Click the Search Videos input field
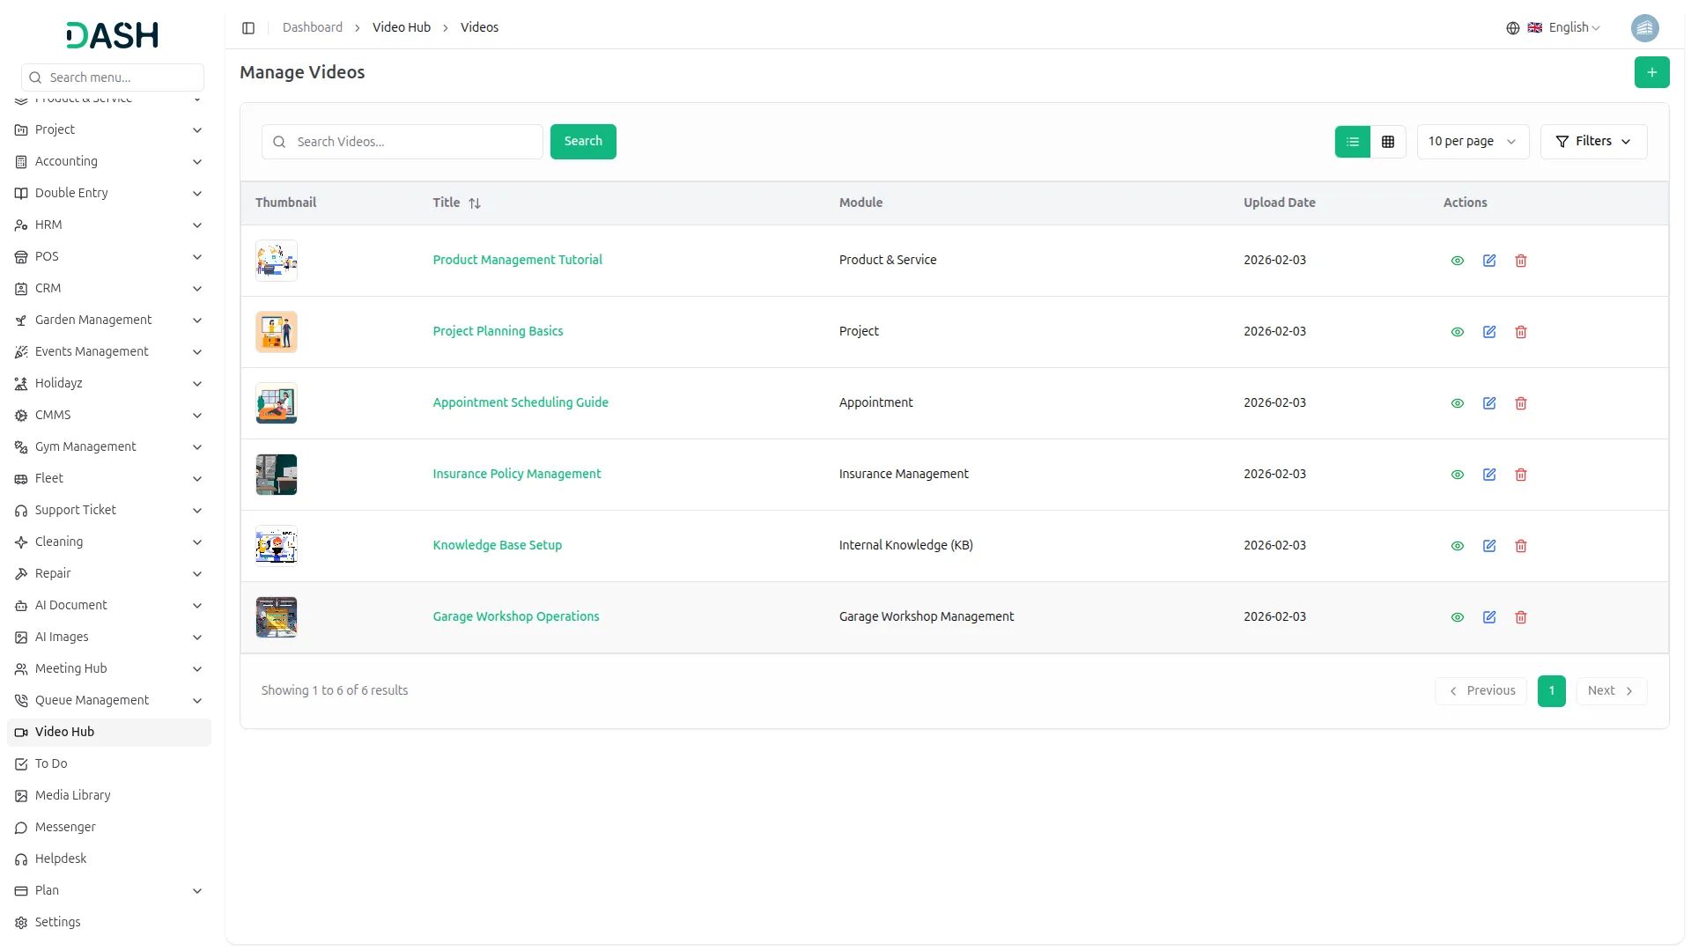 [414, 142]
